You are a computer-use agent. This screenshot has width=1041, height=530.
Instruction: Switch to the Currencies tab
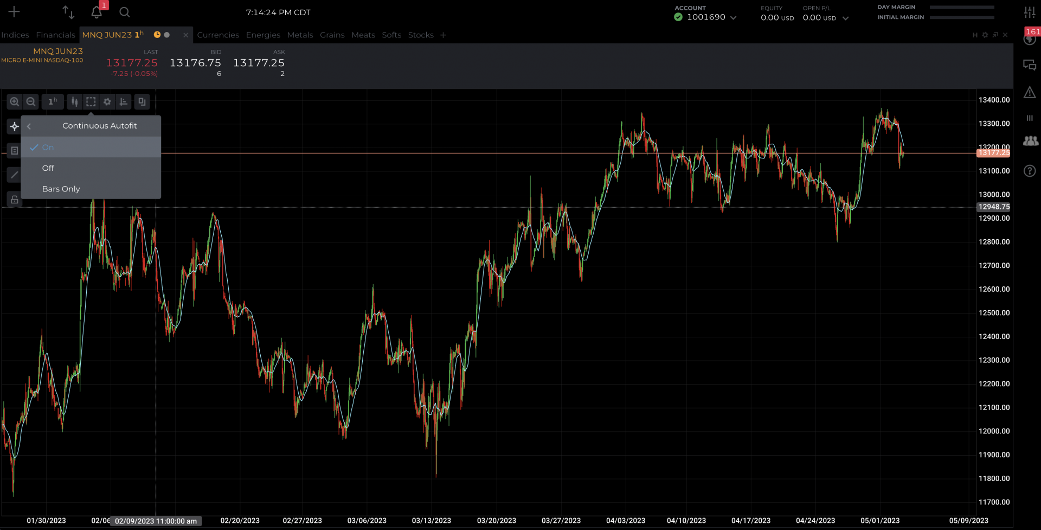click(218, 35)
